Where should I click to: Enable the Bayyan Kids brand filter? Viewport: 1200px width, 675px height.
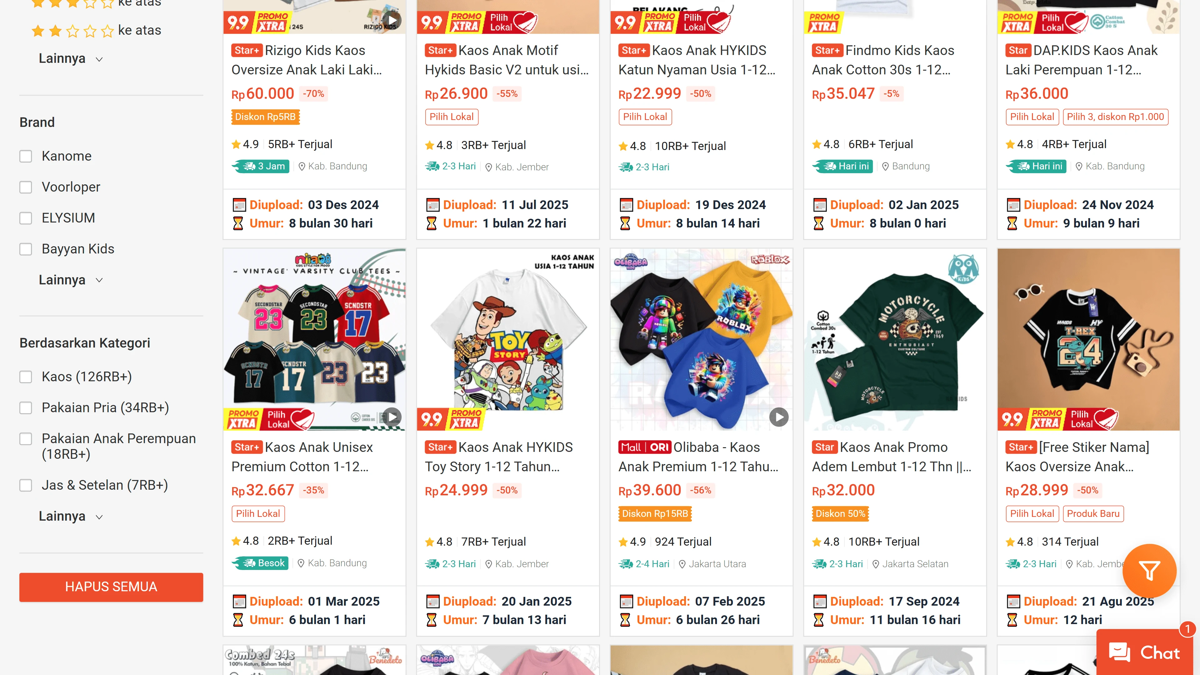click(x=26, y=249)
